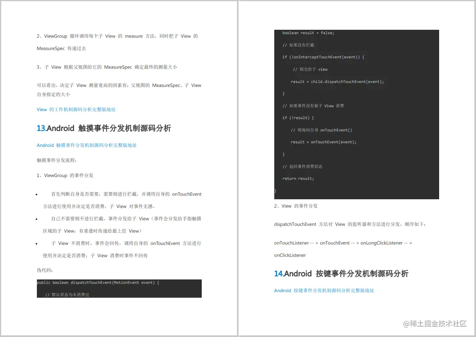Viewport: 476px width, 337px height.
Task: Click code line 'result = child.dispatchTouchEvent(event);'
Action: 337,82
